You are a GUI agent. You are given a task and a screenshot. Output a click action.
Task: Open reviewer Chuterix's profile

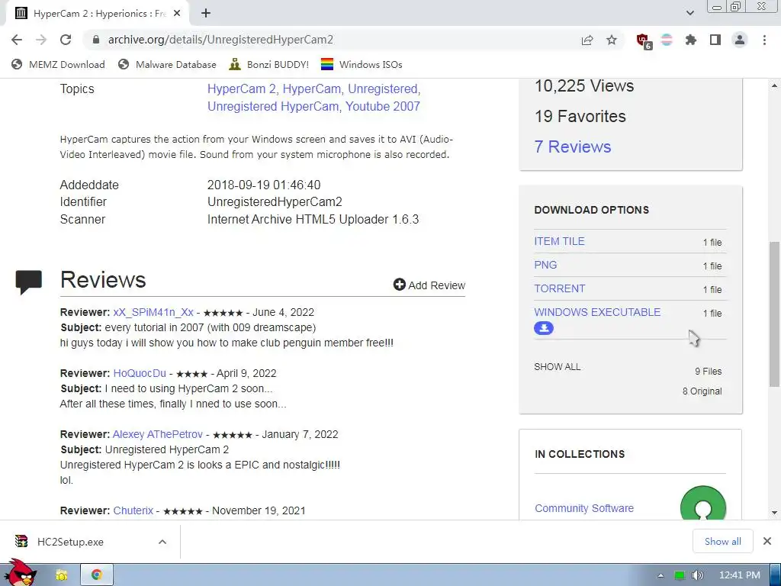tap(133, 510)
